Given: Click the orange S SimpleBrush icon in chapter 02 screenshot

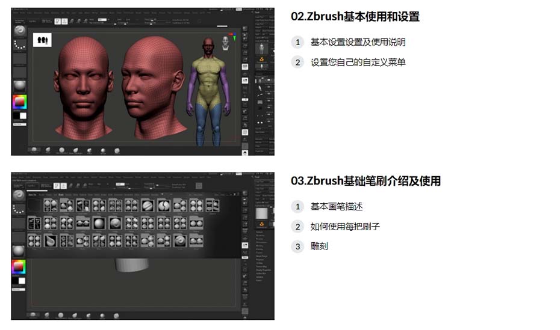Looking at the screenshot, I should pyautogui.click(x=261, y=59).
